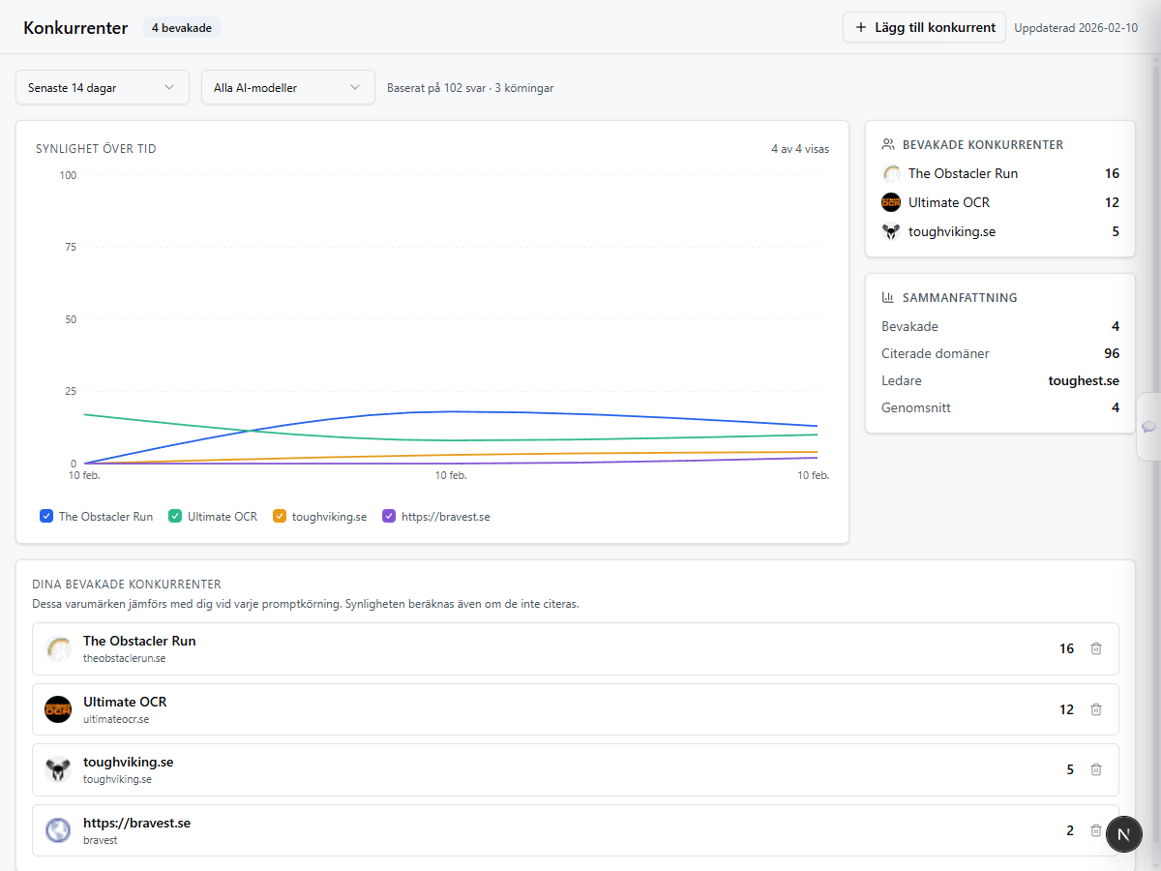Expand the Alla AI-modeller selector
The width and height of the screenshot is (1161, 871).
(x=287, y=87)
